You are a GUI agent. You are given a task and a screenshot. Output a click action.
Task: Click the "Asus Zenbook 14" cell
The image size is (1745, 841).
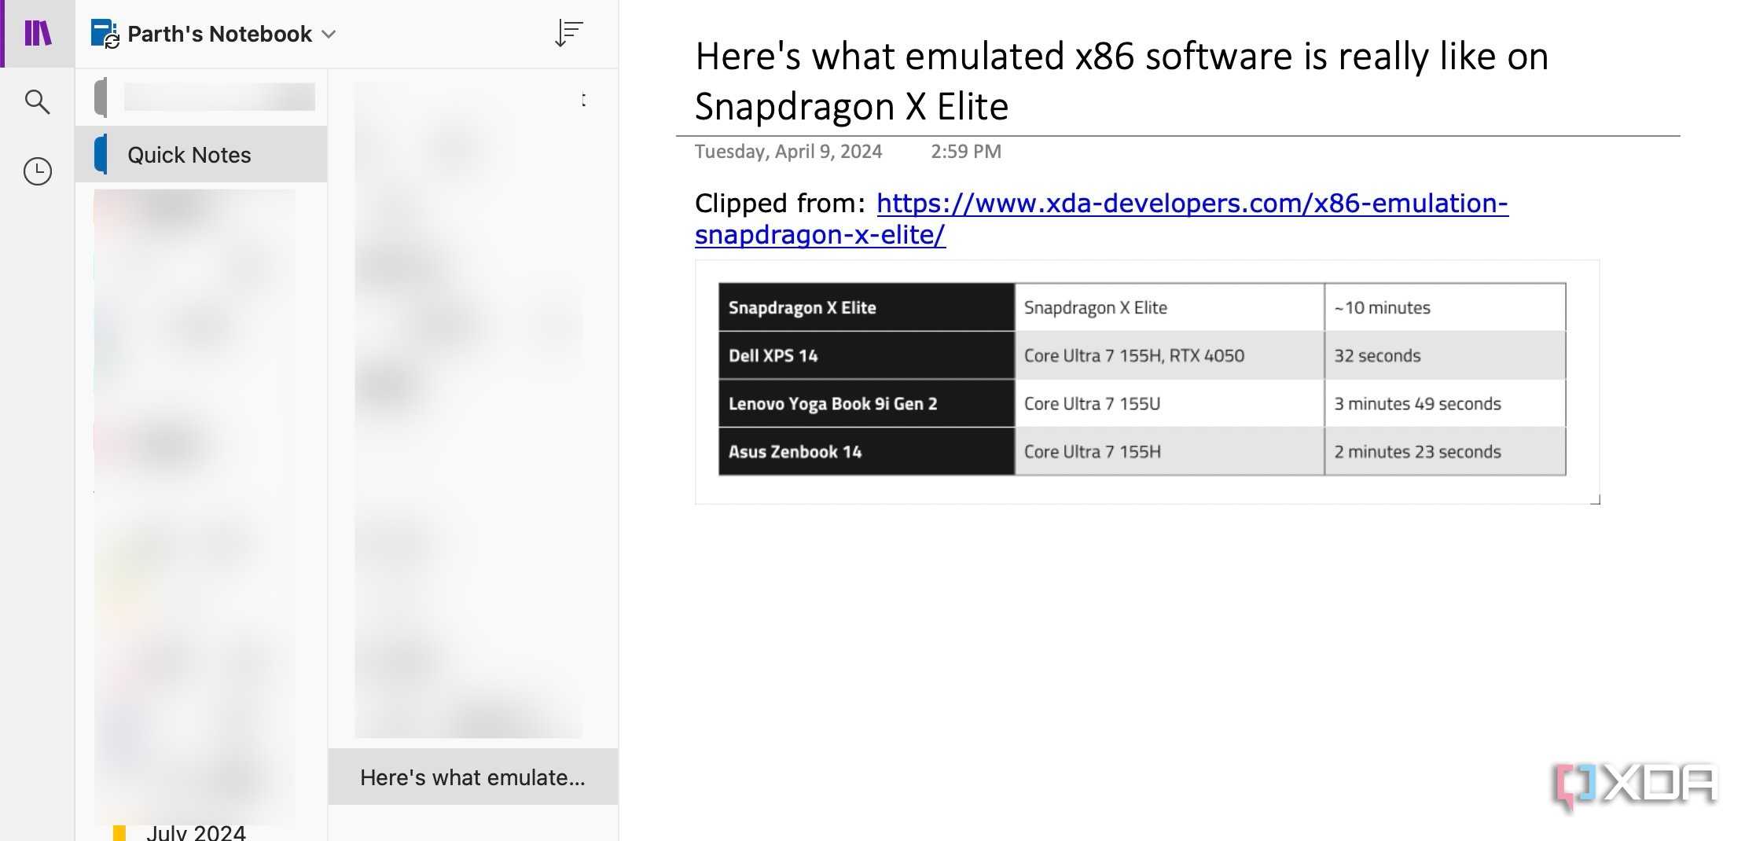(866, 451)
